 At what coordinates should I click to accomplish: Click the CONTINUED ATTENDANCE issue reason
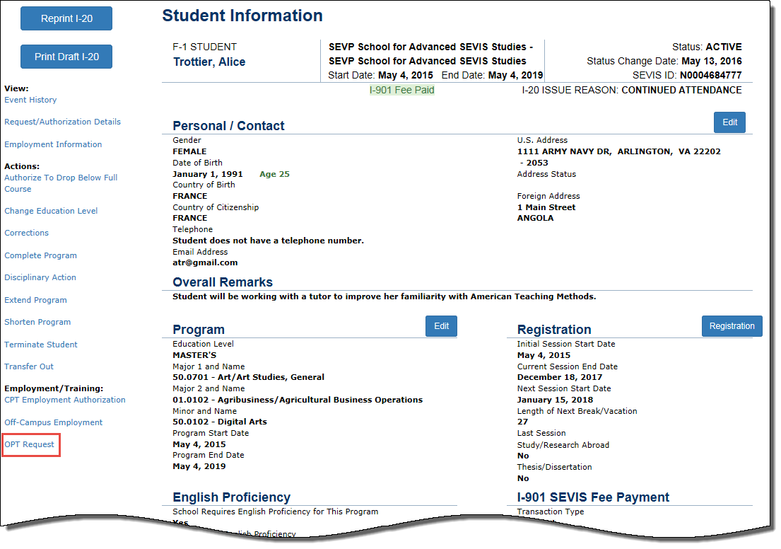[681, 91]
